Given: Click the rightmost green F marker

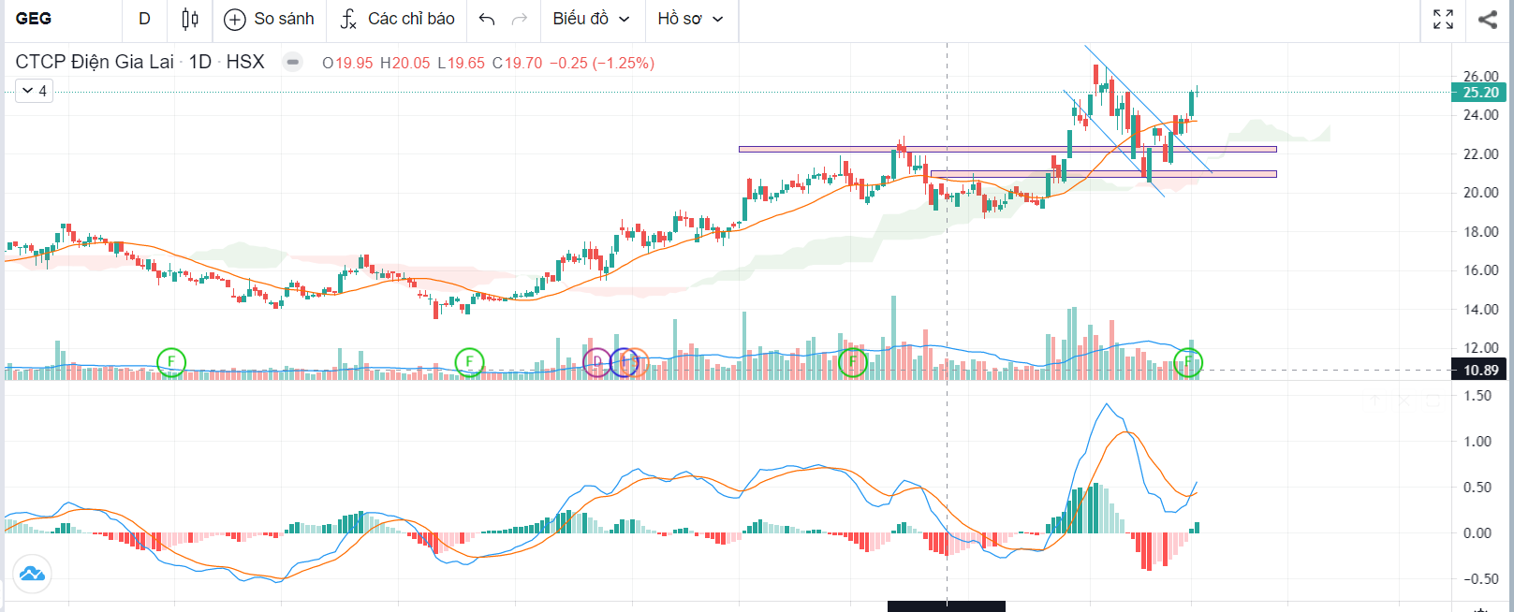Looking at the screenshot, I should [x=1188, y=362].
